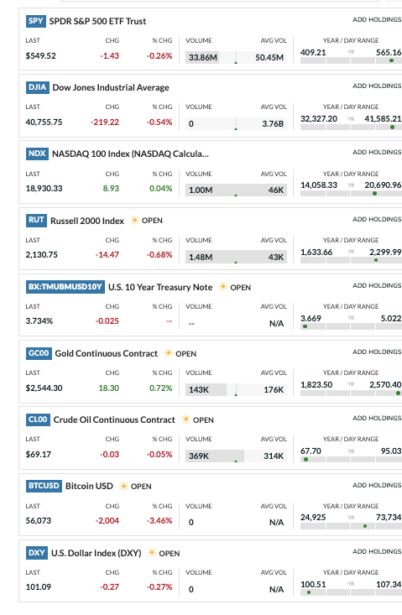Screen dimensions: 402x615
Task: Click RUT year low 1,633.66
Action: coord(316,252)
